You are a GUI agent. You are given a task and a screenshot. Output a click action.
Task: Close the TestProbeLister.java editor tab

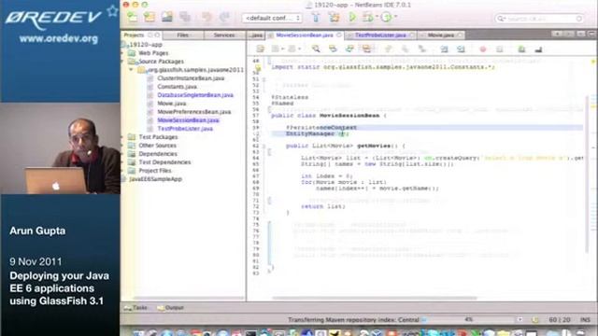pos(411,35)
